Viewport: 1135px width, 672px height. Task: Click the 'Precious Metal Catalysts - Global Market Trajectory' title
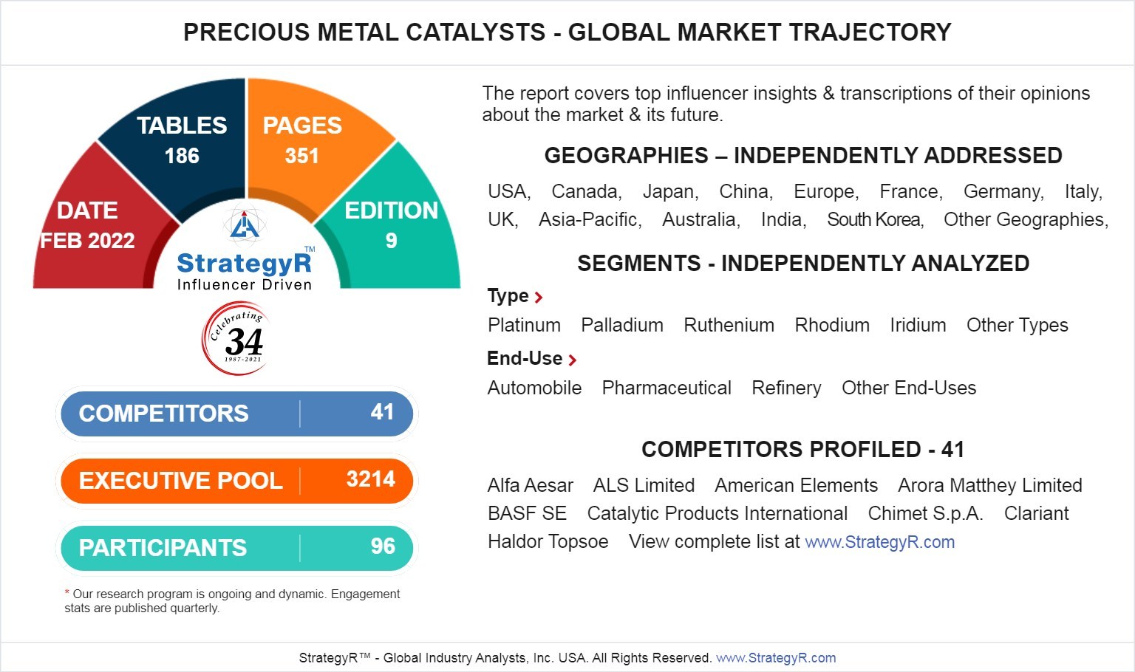point(567,32)
